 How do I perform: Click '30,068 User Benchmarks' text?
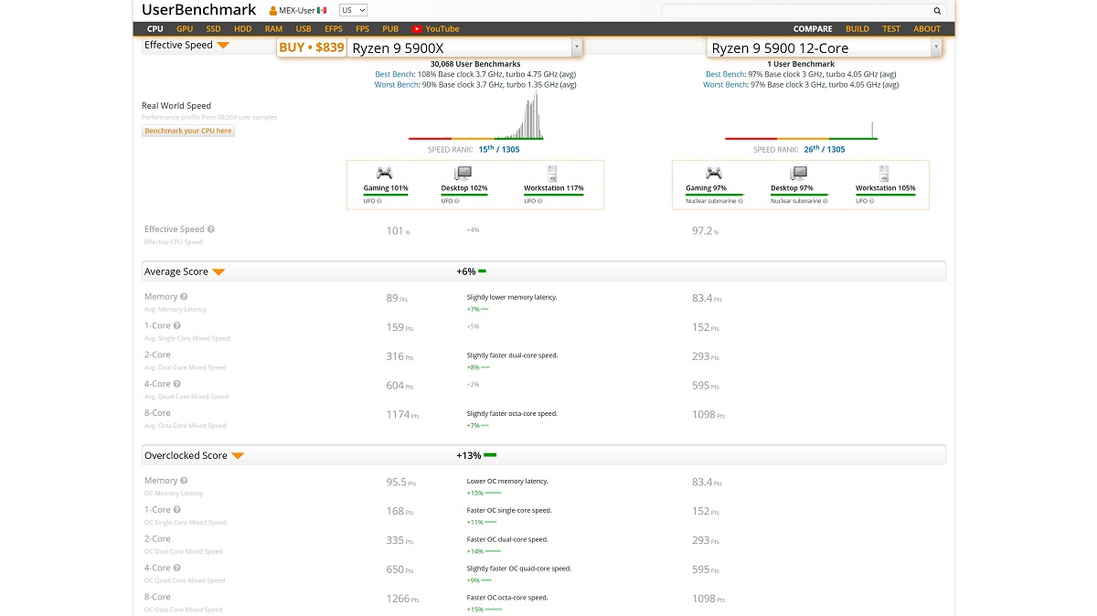click(x=475, y=64)
